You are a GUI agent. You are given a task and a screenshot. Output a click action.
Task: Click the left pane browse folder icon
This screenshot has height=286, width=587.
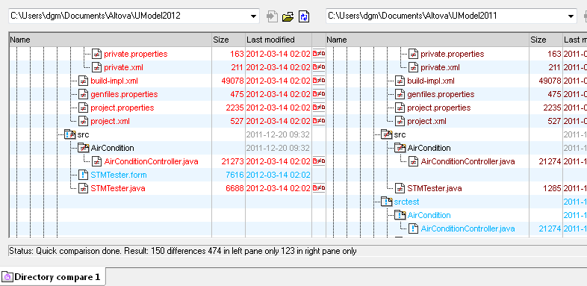(x=288, y=17)
